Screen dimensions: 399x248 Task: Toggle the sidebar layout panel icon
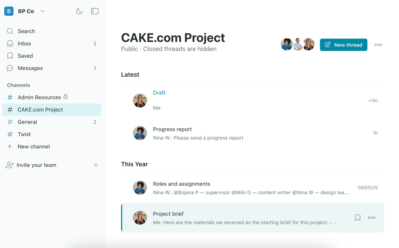click(95, 11)
